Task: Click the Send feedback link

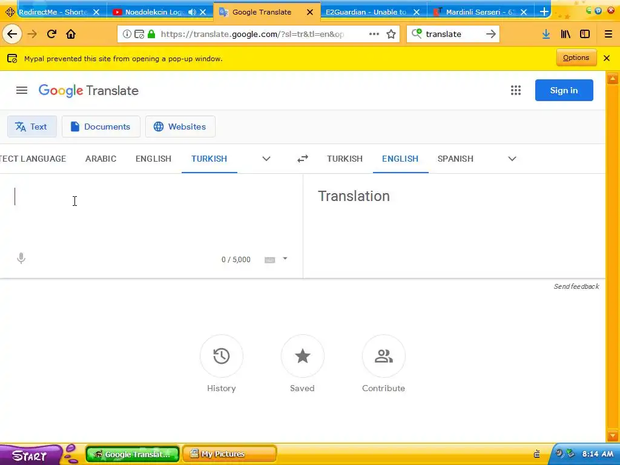Action: (x=576, y=286)
